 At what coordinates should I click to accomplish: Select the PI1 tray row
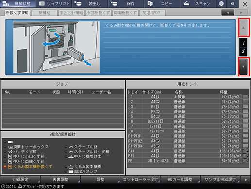tap(188, 151)
